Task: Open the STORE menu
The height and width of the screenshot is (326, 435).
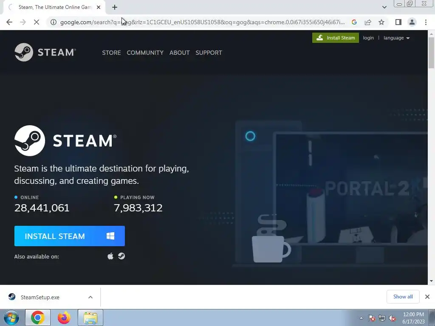Action: pos(111,53)
